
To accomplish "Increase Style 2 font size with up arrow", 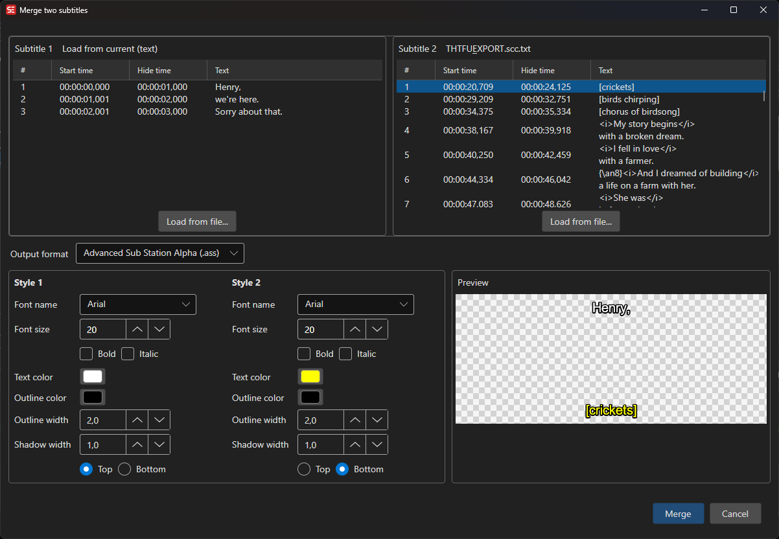I will point(355,329).
